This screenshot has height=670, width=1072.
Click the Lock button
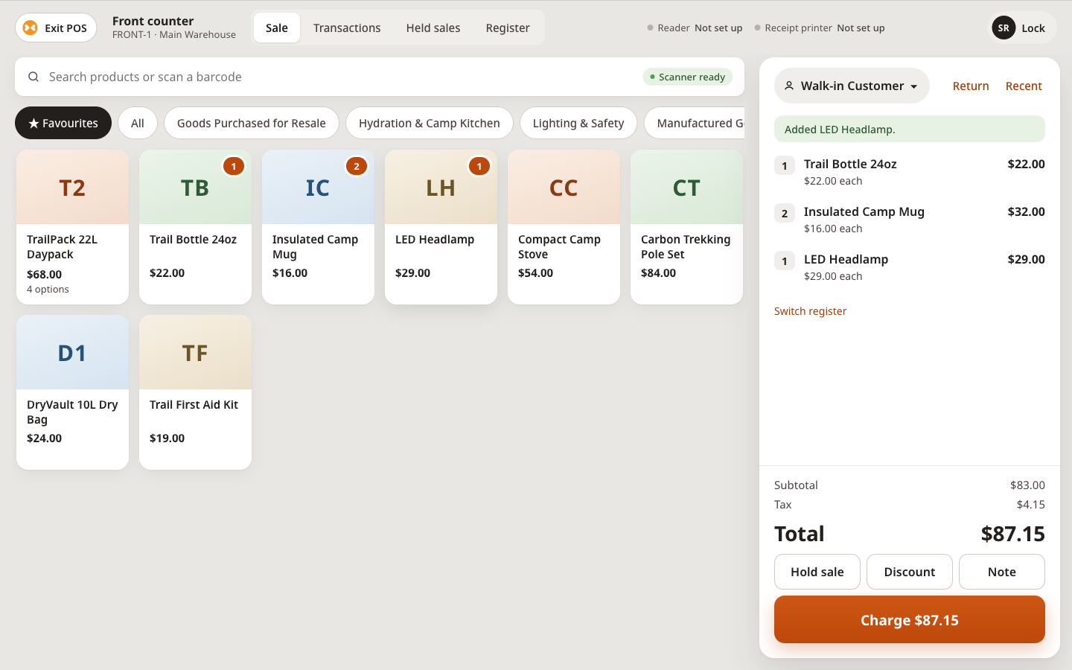tap(1022, 28)
